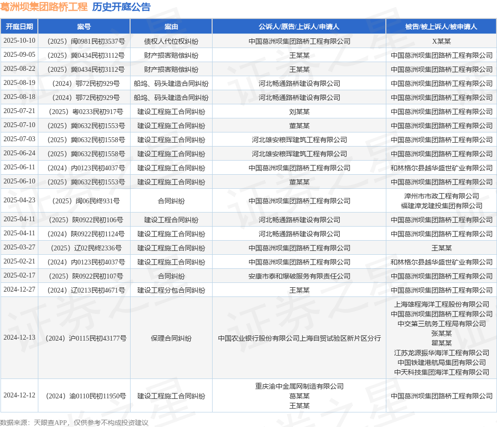Click defendant cell X某某

coord(441,42)
